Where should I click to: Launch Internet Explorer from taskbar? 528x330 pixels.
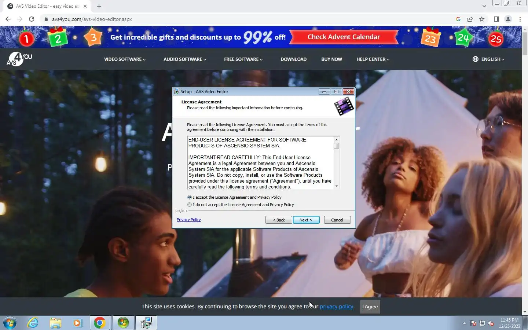click(x=33, y=323)
